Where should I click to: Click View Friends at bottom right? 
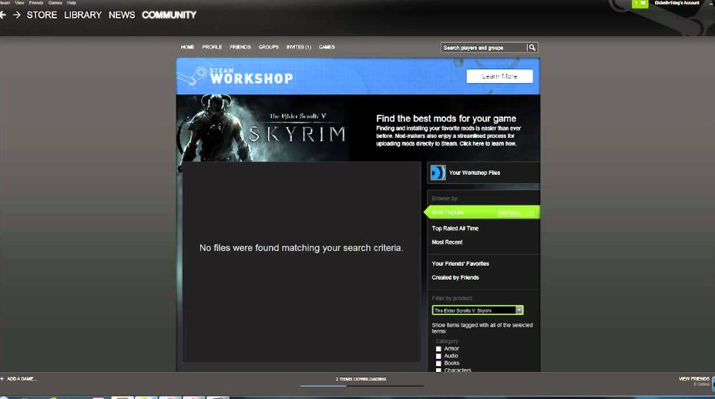click(x=694, y=378)
